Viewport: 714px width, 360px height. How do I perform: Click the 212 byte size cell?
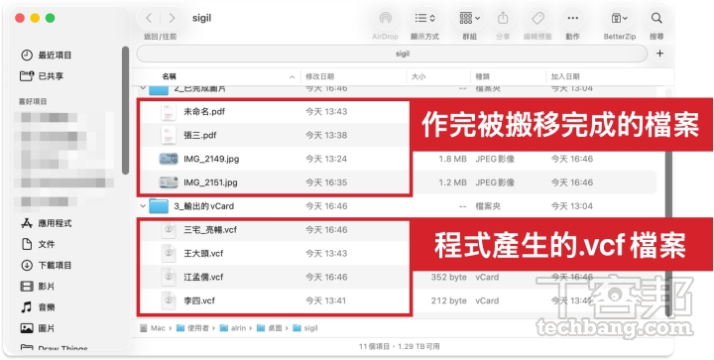coord(449,300)
